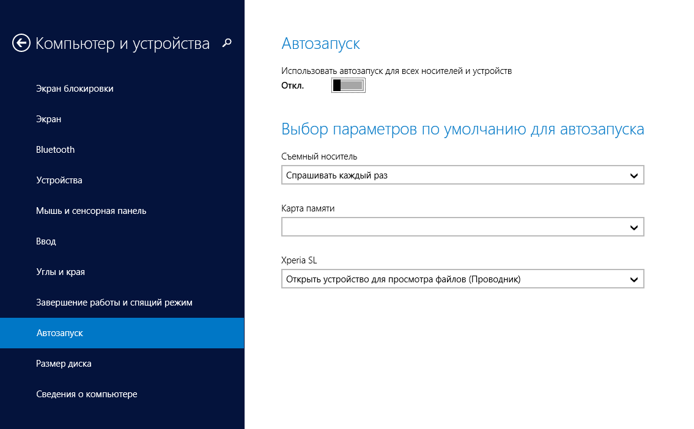Go to Углы и края
Screen dimensions: 694x429
[61, 272]
